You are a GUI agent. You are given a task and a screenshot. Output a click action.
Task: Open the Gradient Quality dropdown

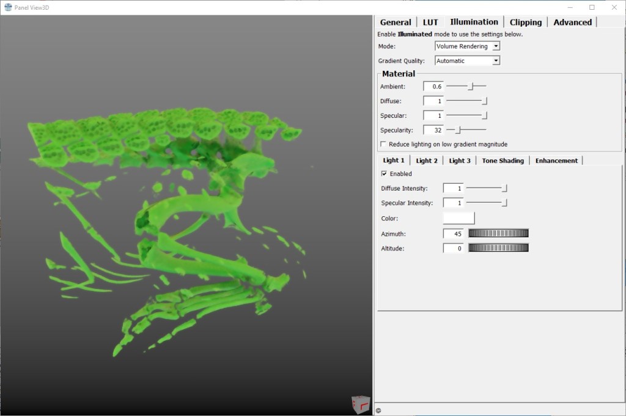click(467, 60)
